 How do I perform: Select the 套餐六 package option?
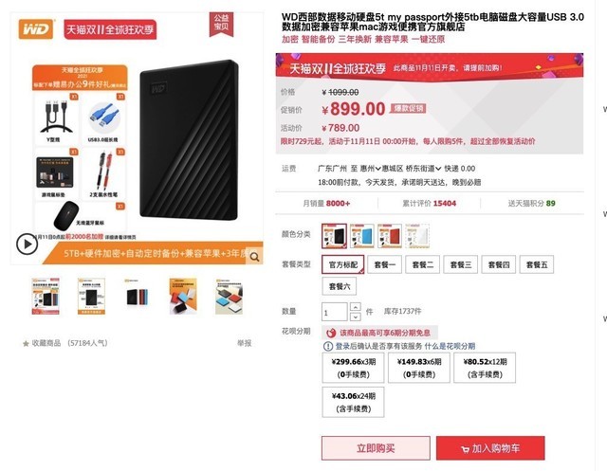click(x=340, y=286)
